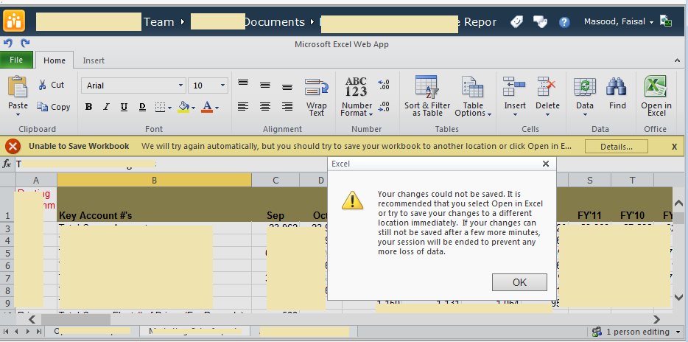The width and height of the screenshot is (688, 342).
Task: Open the Table Options menu
Action: pyautogui.click(x=473, y=97)
